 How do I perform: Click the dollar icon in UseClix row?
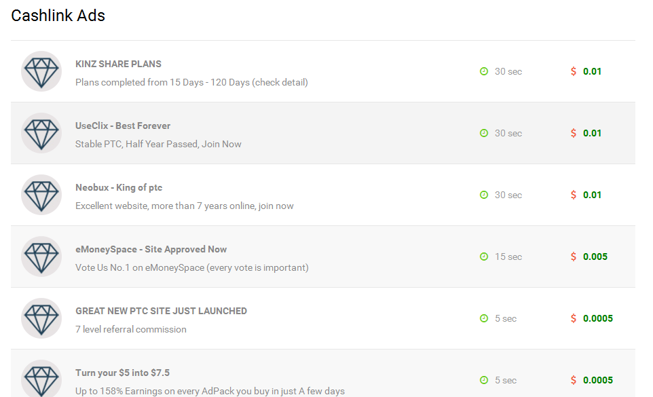[x=574, y=133]
